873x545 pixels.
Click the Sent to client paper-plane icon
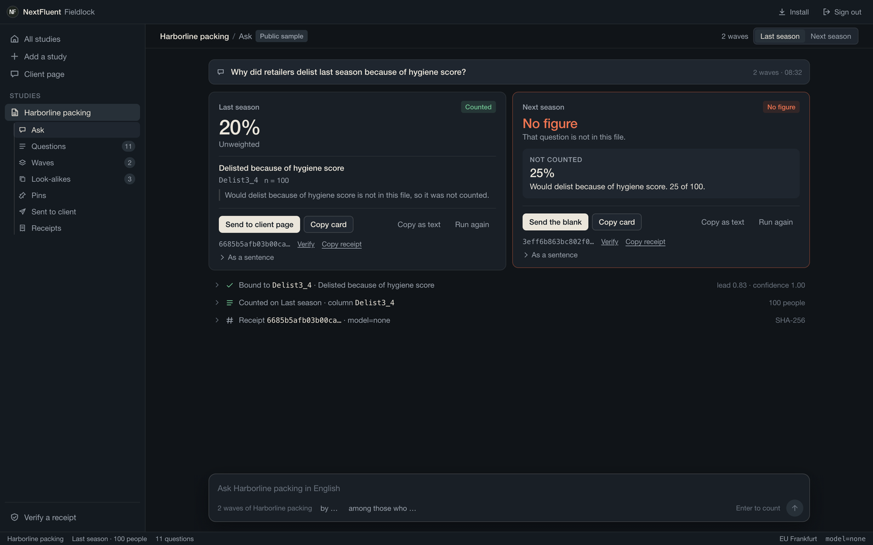tap(22, 212)
